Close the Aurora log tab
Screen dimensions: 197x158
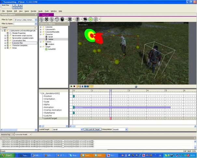click(x=13, y=134)
